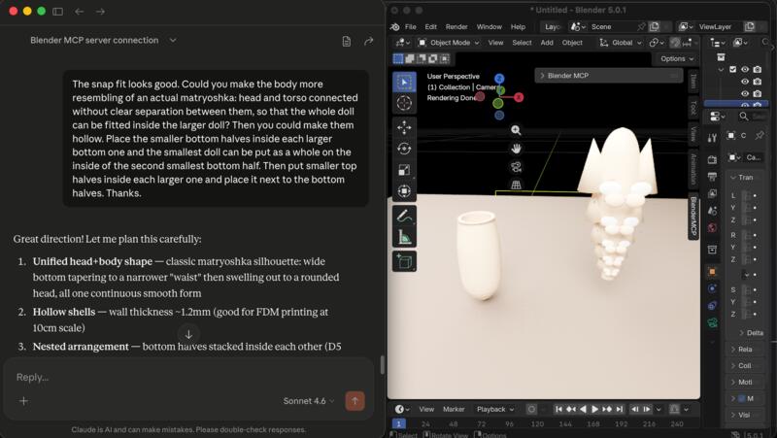The width and height of the screenshot is (777, 438).
Task: Open the World properties red globe icon
Action: (712, 227)
